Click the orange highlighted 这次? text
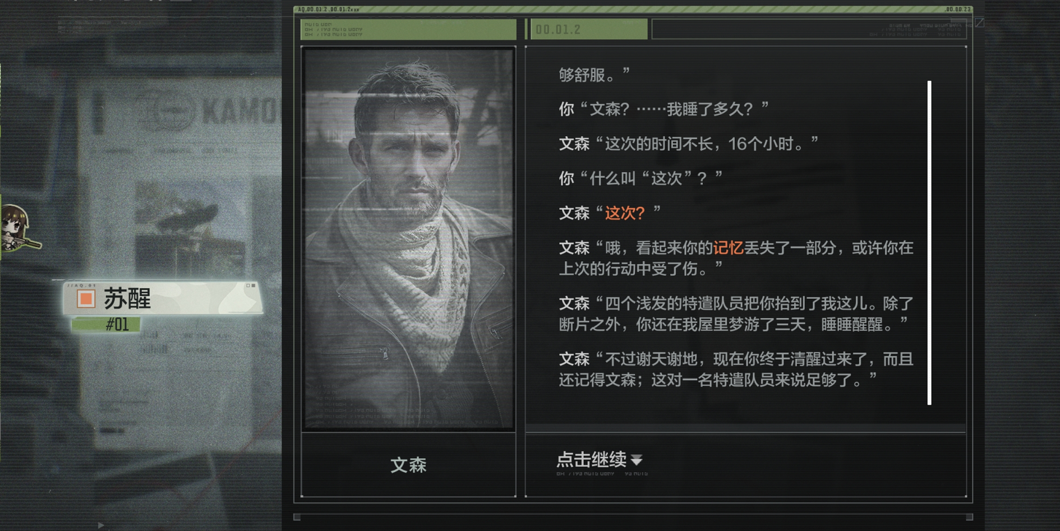Viewport: 1060px width, 531px height. pyautogui.click(x=625, y=213)
